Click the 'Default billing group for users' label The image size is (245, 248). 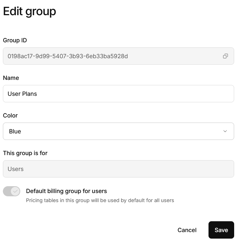(x=66, y=191)
